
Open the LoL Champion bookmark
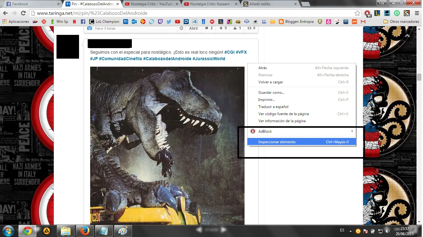[104, 22]
